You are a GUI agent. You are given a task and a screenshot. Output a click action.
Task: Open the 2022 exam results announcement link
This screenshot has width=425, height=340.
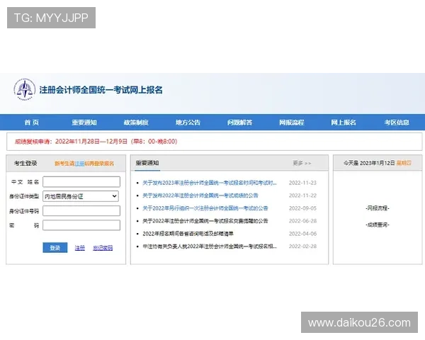(200, 195)
